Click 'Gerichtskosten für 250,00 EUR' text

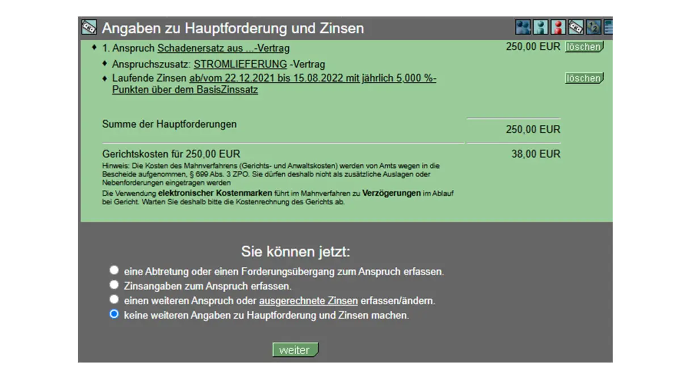click(171, 154)
